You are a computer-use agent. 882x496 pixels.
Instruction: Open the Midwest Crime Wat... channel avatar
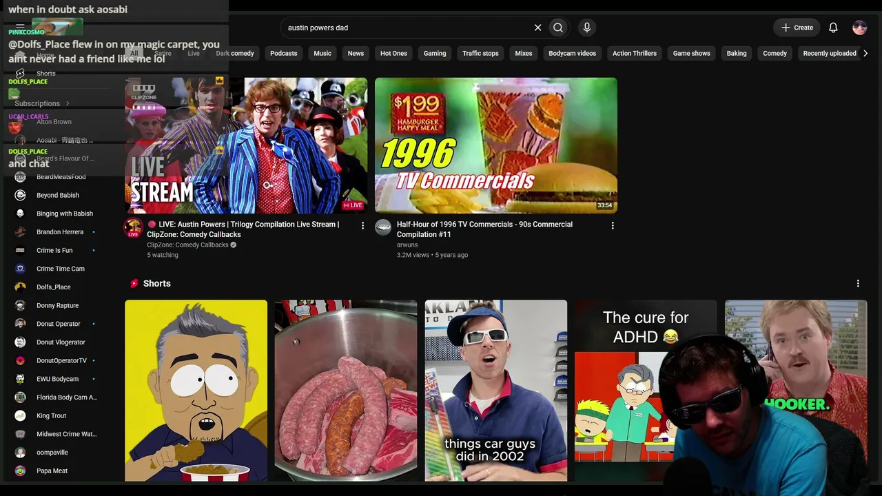(21, 434)
